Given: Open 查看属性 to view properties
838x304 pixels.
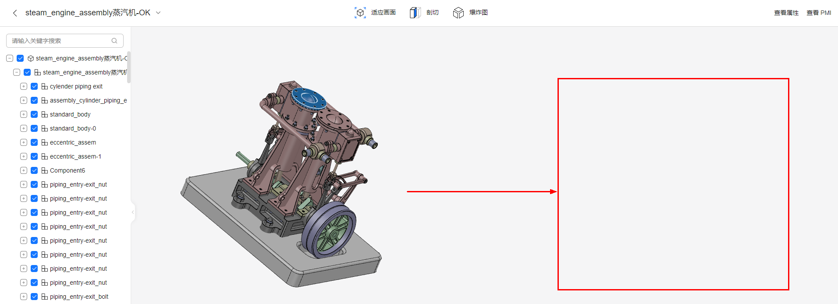Looking at the screenshot, I should [x=786, y=13].
